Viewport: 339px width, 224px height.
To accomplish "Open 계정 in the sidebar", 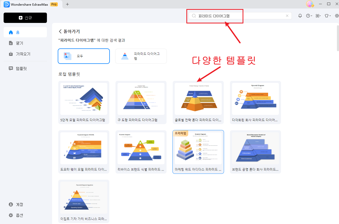I will point(25,204).
